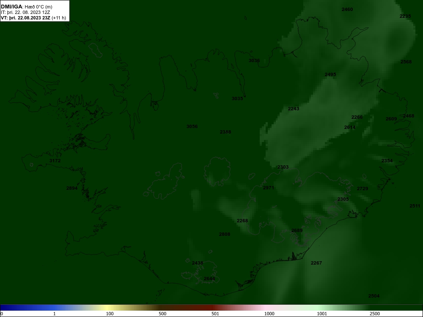Click the 2894 value label
423x317 pixels.
72,188
